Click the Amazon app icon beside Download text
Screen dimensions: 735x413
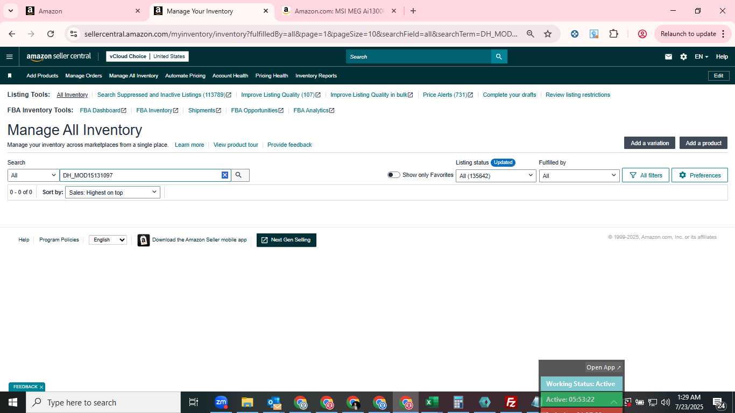click(144, 240)
